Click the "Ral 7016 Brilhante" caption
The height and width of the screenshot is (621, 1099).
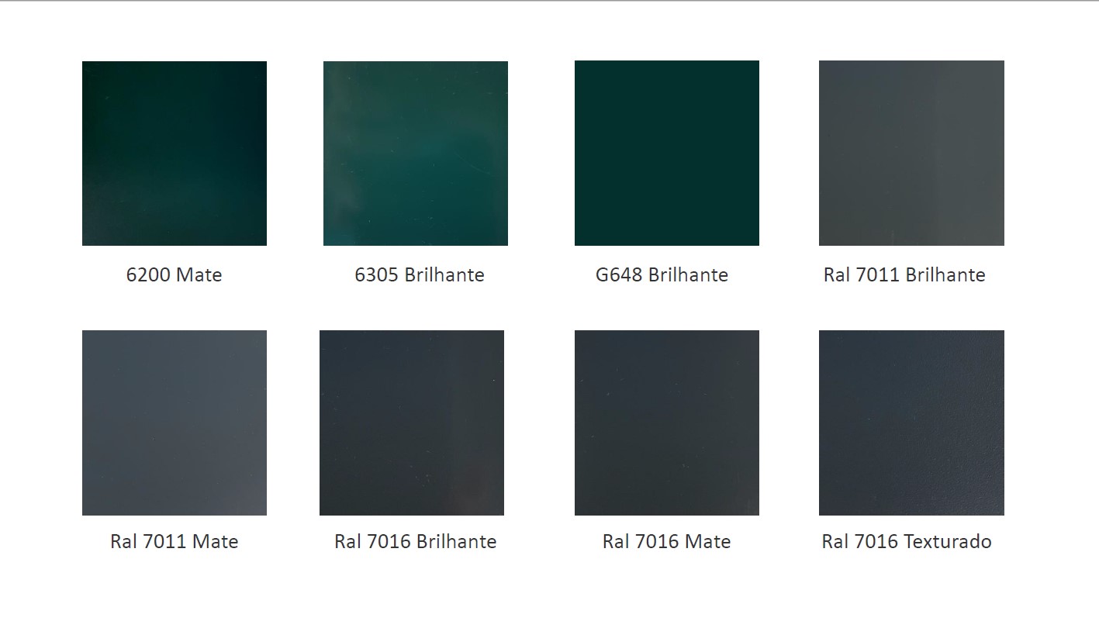coord(415,541)
